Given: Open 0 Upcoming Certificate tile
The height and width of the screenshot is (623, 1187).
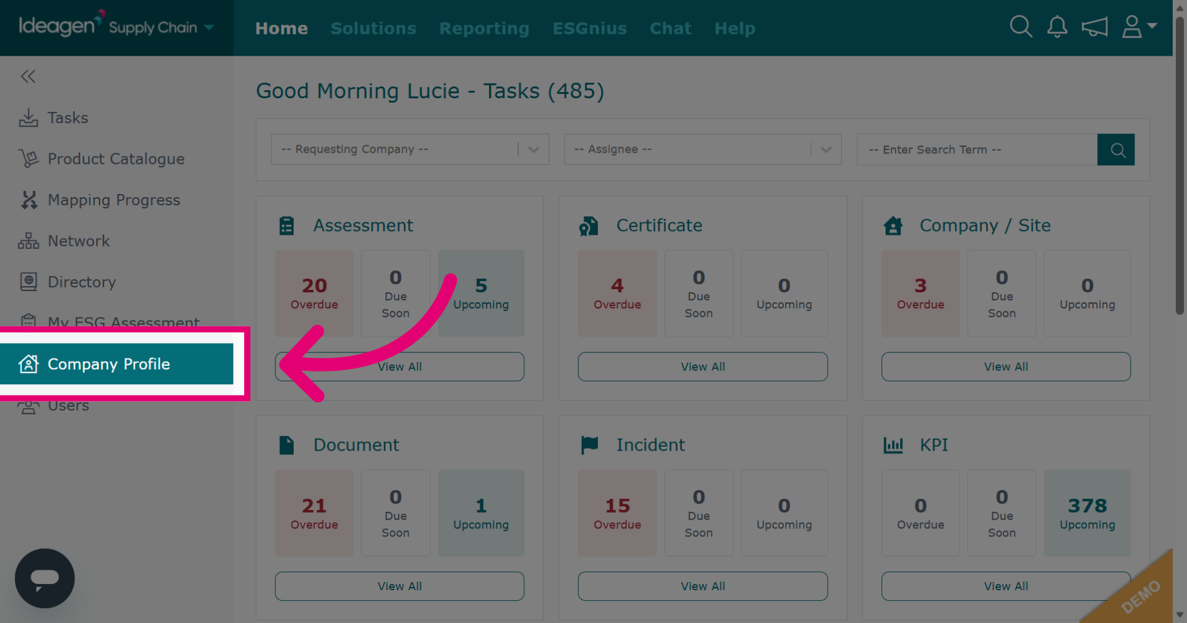Looking at the screenshot, I should point(784,294).
